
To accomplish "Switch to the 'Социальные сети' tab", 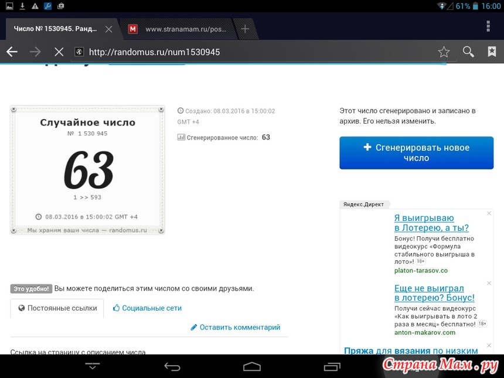I will click(x=147, y=308).
